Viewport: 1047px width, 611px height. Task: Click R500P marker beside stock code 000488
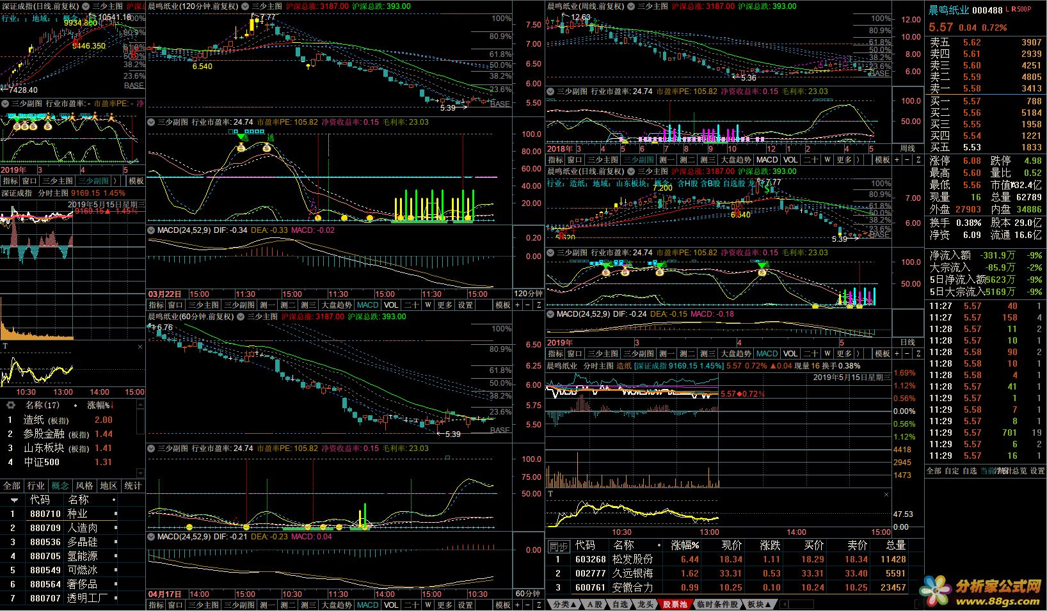click(1022, 10)
